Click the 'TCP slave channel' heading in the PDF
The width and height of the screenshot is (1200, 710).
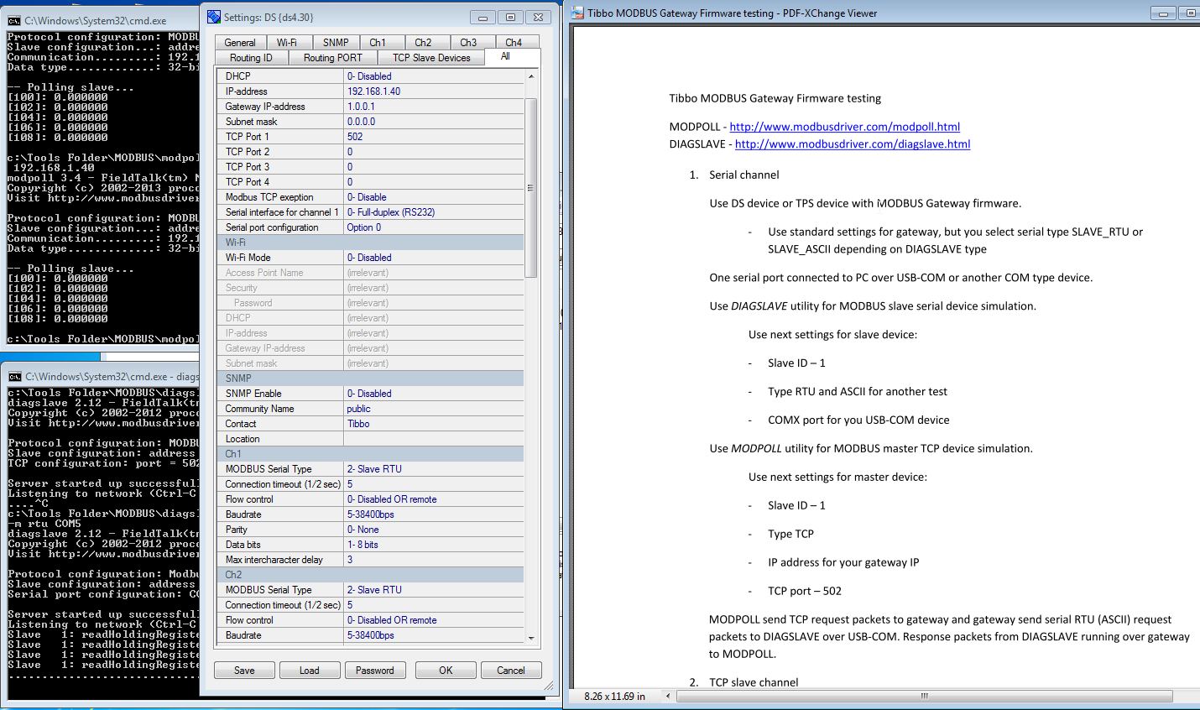754,682
